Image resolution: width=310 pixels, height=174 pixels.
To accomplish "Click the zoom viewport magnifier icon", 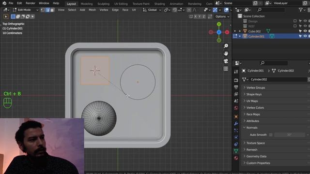I will (226, 46).
